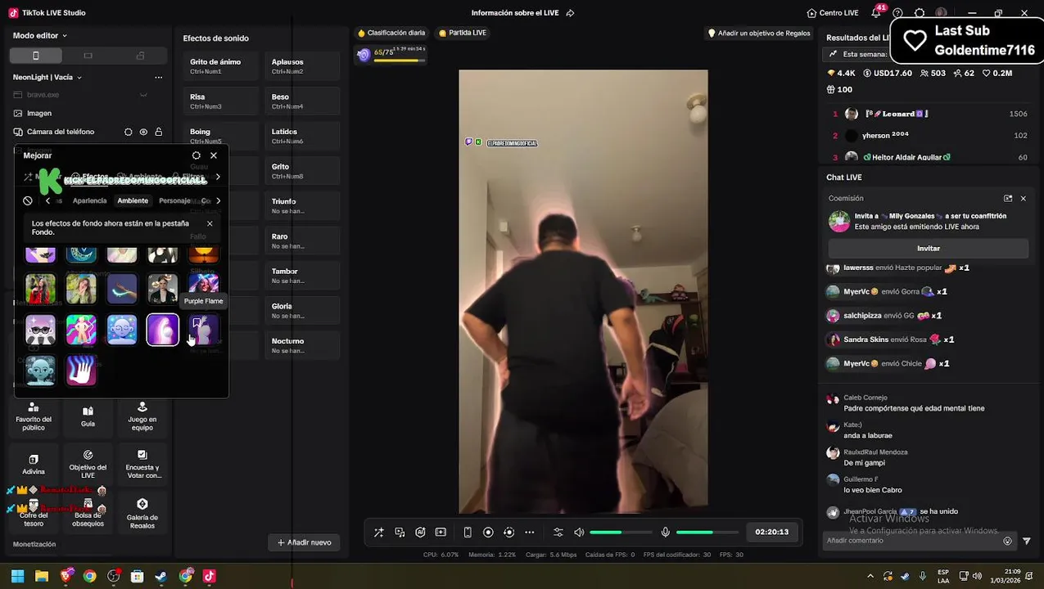This screenshot has width=1044, height=589.
Task: Dismiss the efectos de fondo notice
Action: point(210,223)
